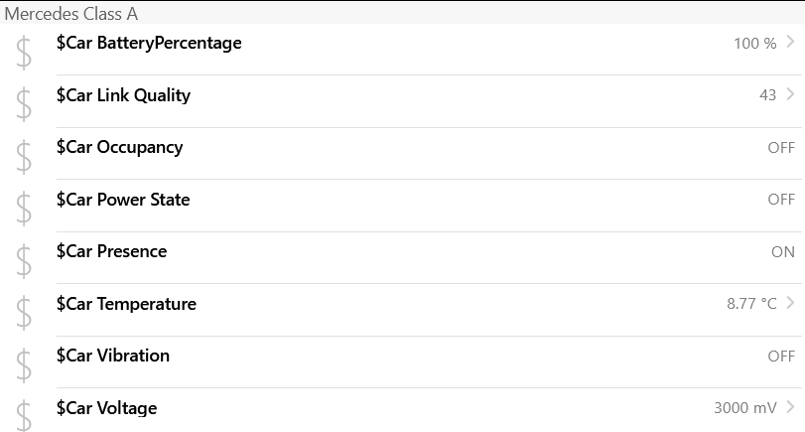Viewport: 805px width, 432px height.
Task: Click dollar icon beside $Car Link Quality
Action: 24,104
